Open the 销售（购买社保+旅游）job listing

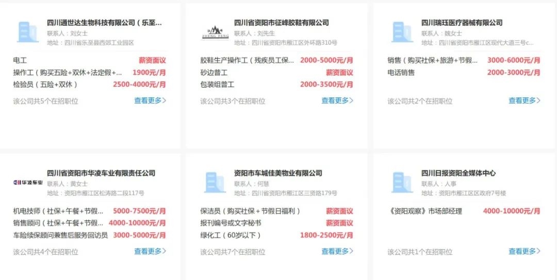(x=433, y=60)
